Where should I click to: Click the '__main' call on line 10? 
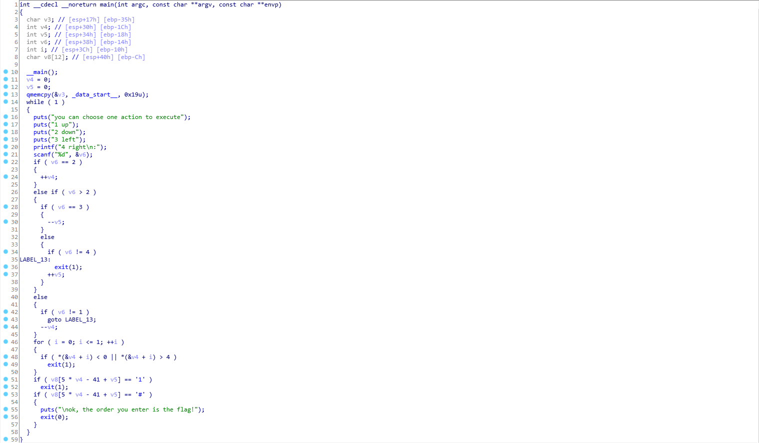pos(37,72)
